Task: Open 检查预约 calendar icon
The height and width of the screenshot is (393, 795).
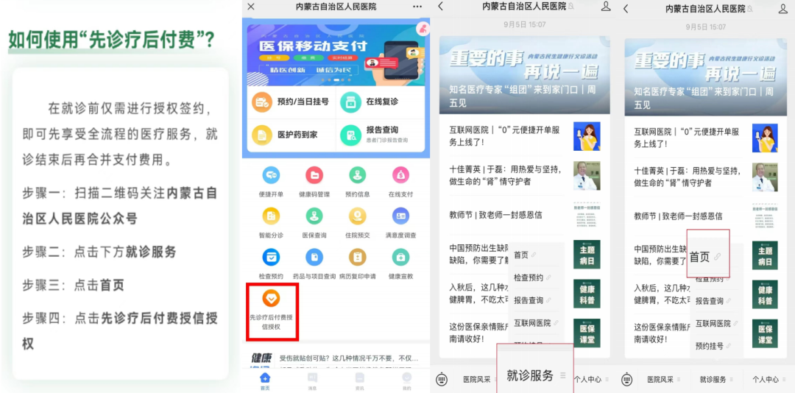Action: tap(271, 257)
